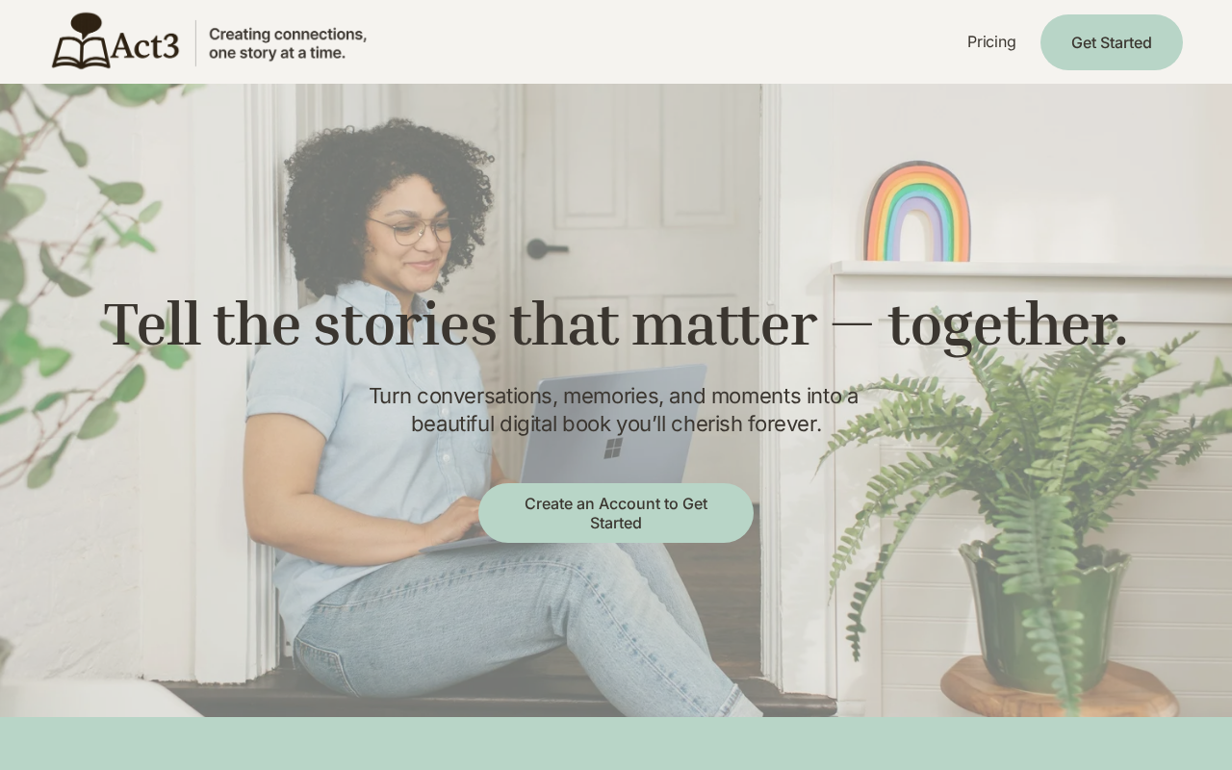Click Create an Account to Get Started

point(616,513)
